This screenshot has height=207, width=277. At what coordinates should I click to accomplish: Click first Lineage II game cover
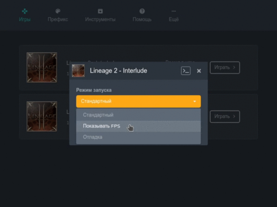tap(42, 68)
